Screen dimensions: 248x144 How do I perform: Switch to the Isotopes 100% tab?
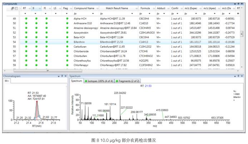(99, 81)
